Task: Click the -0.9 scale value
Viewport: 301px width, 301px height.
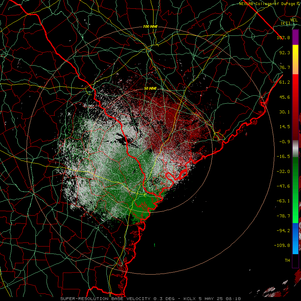Action: pos(285,142)
